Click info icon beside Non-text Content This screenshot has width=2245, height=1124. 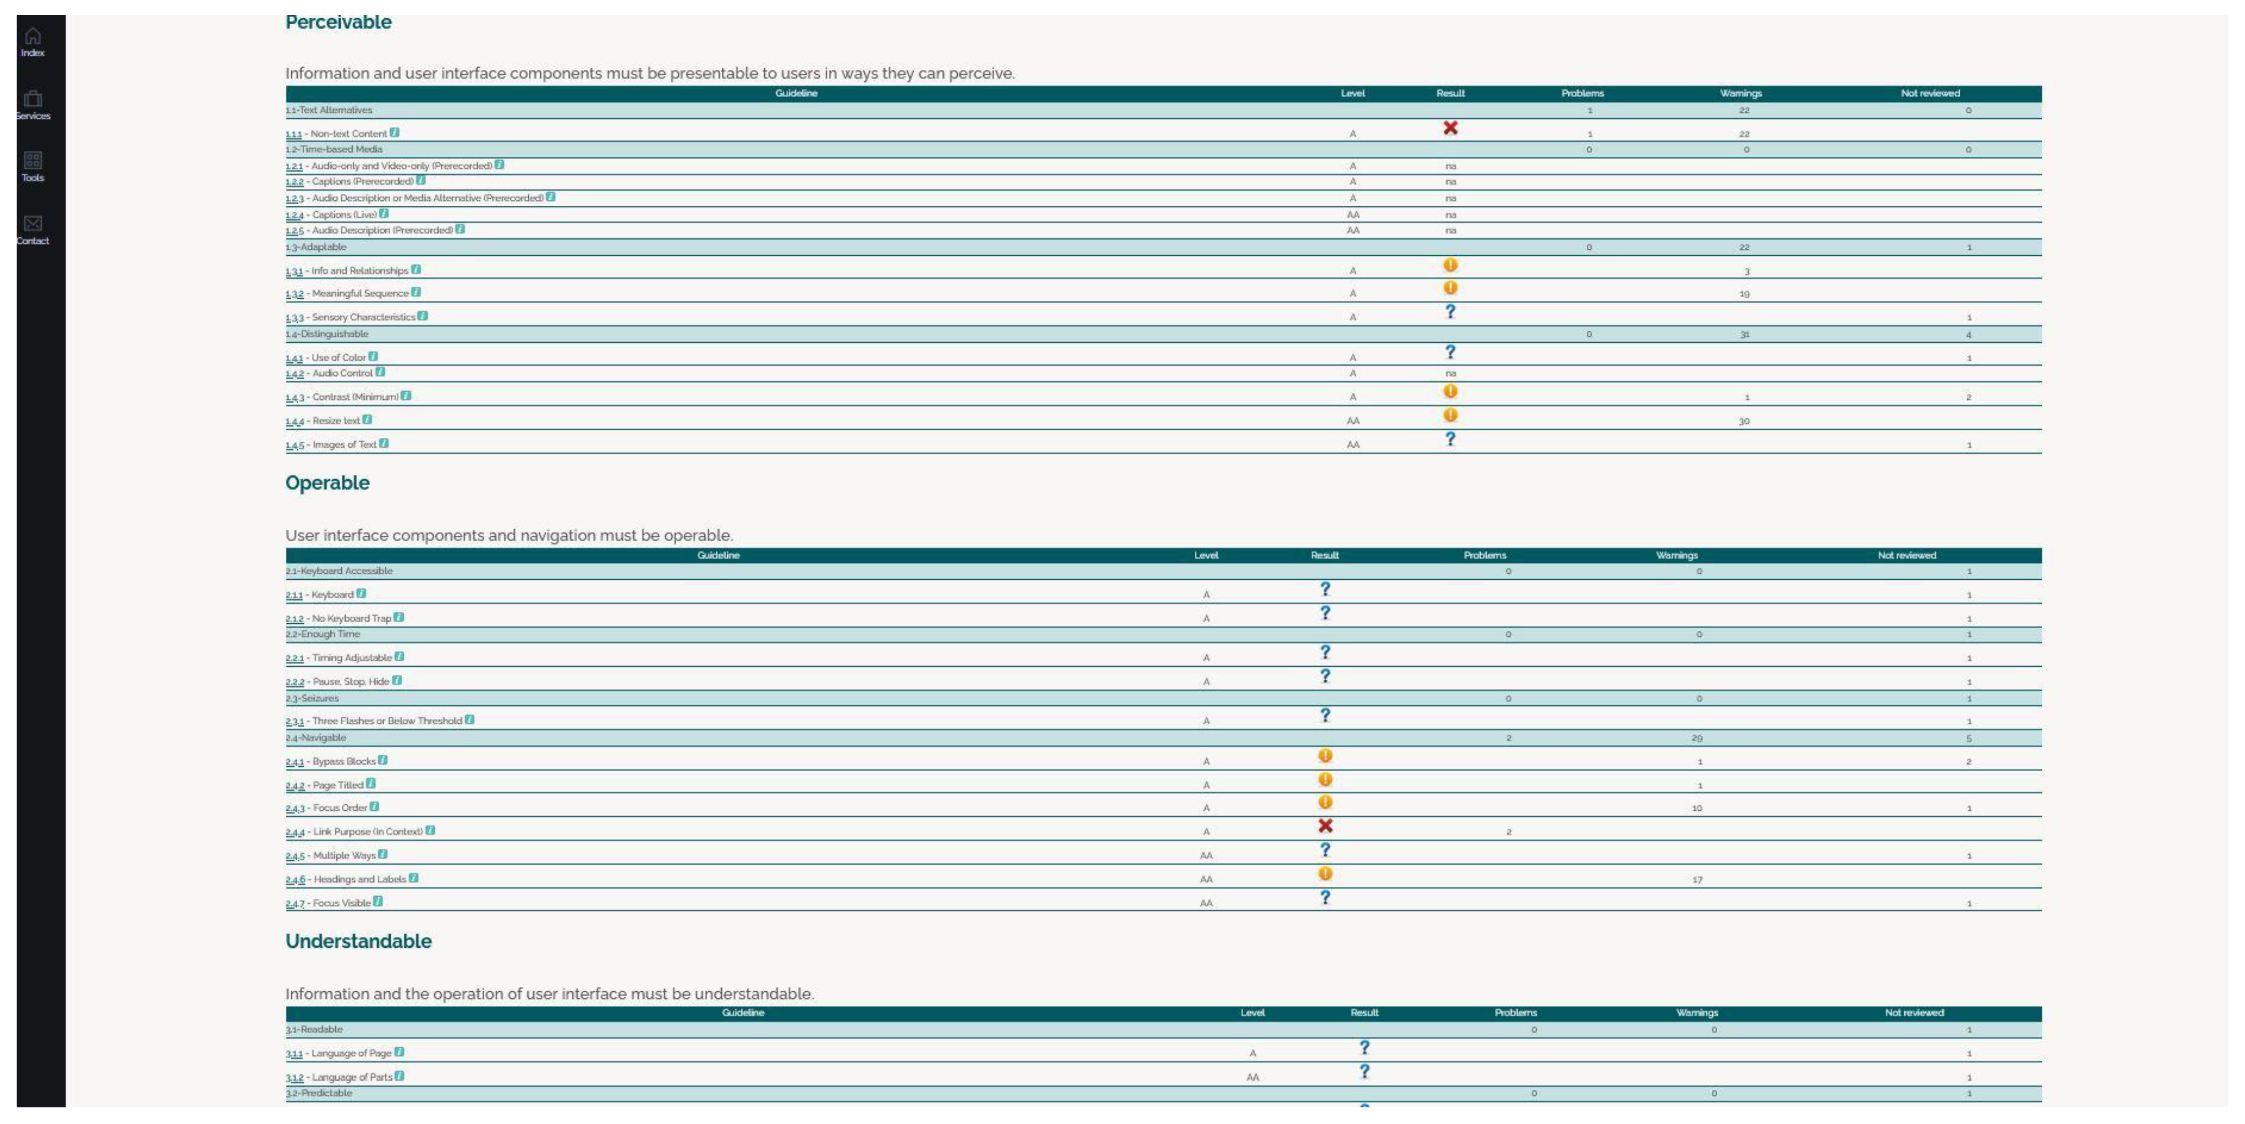pyautogui.click(x=395, y=132)
